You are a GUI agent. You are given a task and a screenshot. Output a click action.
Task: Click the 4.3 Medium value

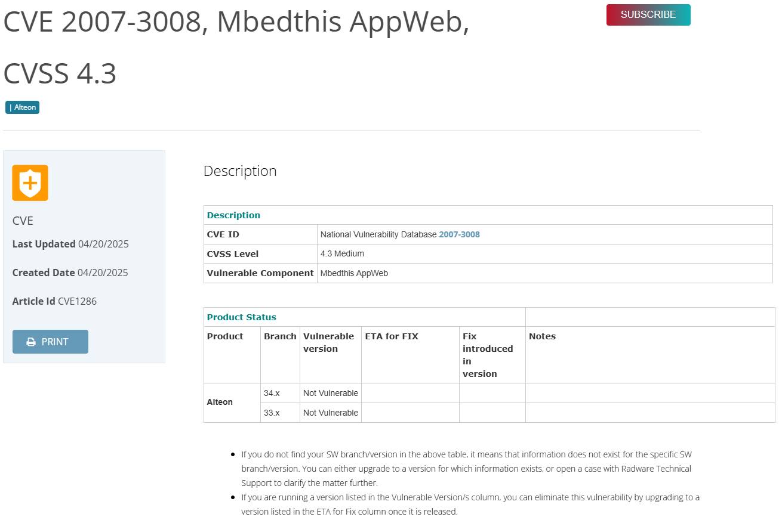(x=342, y=253)
